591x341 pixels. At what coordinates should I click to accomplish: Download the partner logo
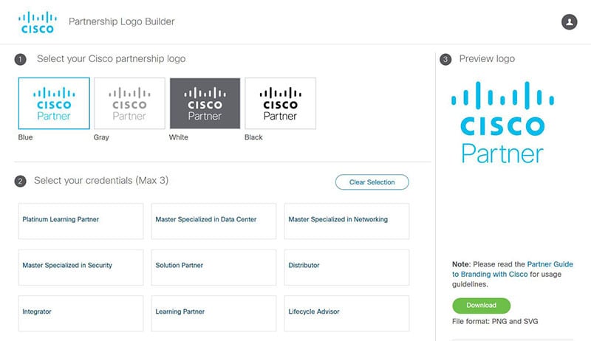pos(482,306)
